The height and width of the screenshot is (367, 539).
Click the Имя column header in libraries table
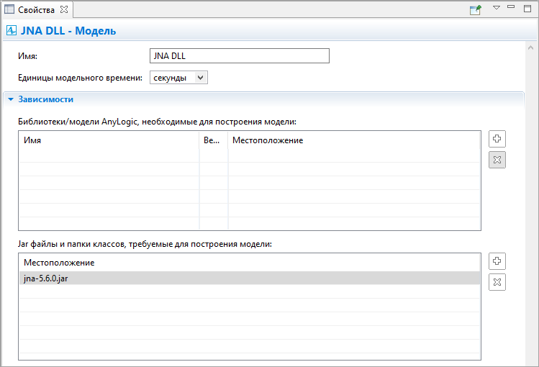click(x=109, y=140)
